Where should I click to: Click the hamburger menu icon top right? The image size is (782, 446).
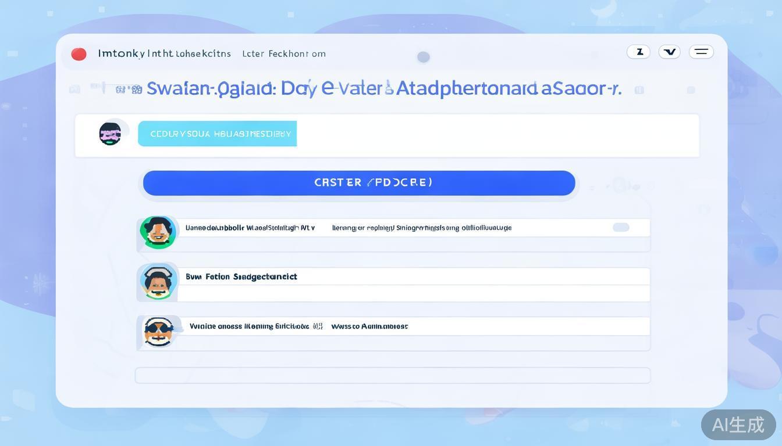coord(701,52)
